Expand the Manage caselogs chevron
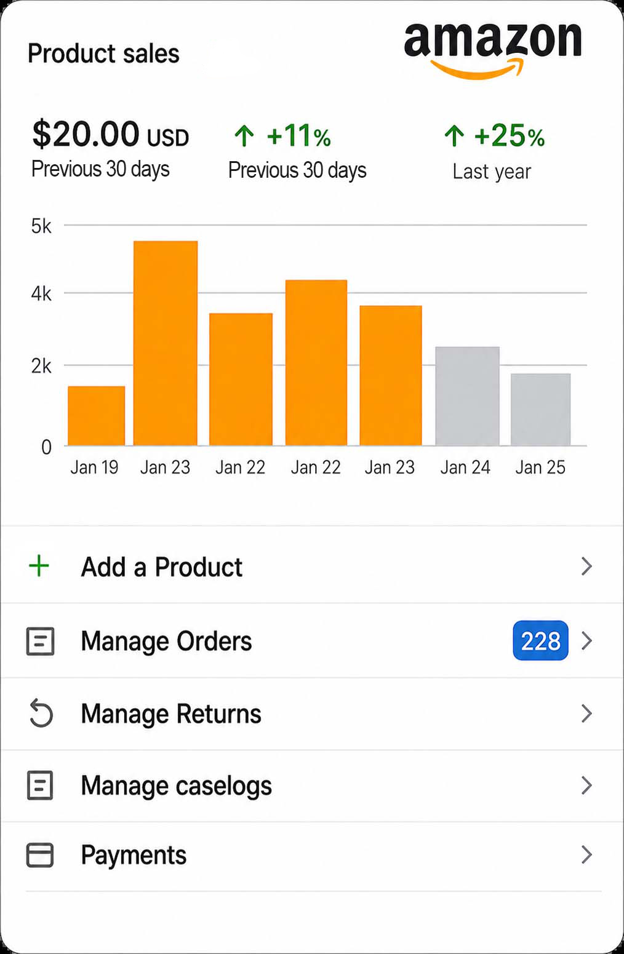The width and height of the screenshot is (624, 954). [586, 785]
